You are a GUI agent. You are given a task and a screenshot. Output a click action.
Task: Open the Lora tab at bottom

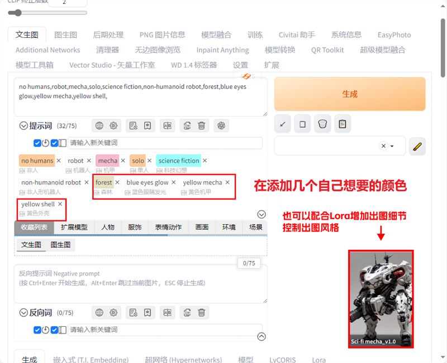coord(318,360)
